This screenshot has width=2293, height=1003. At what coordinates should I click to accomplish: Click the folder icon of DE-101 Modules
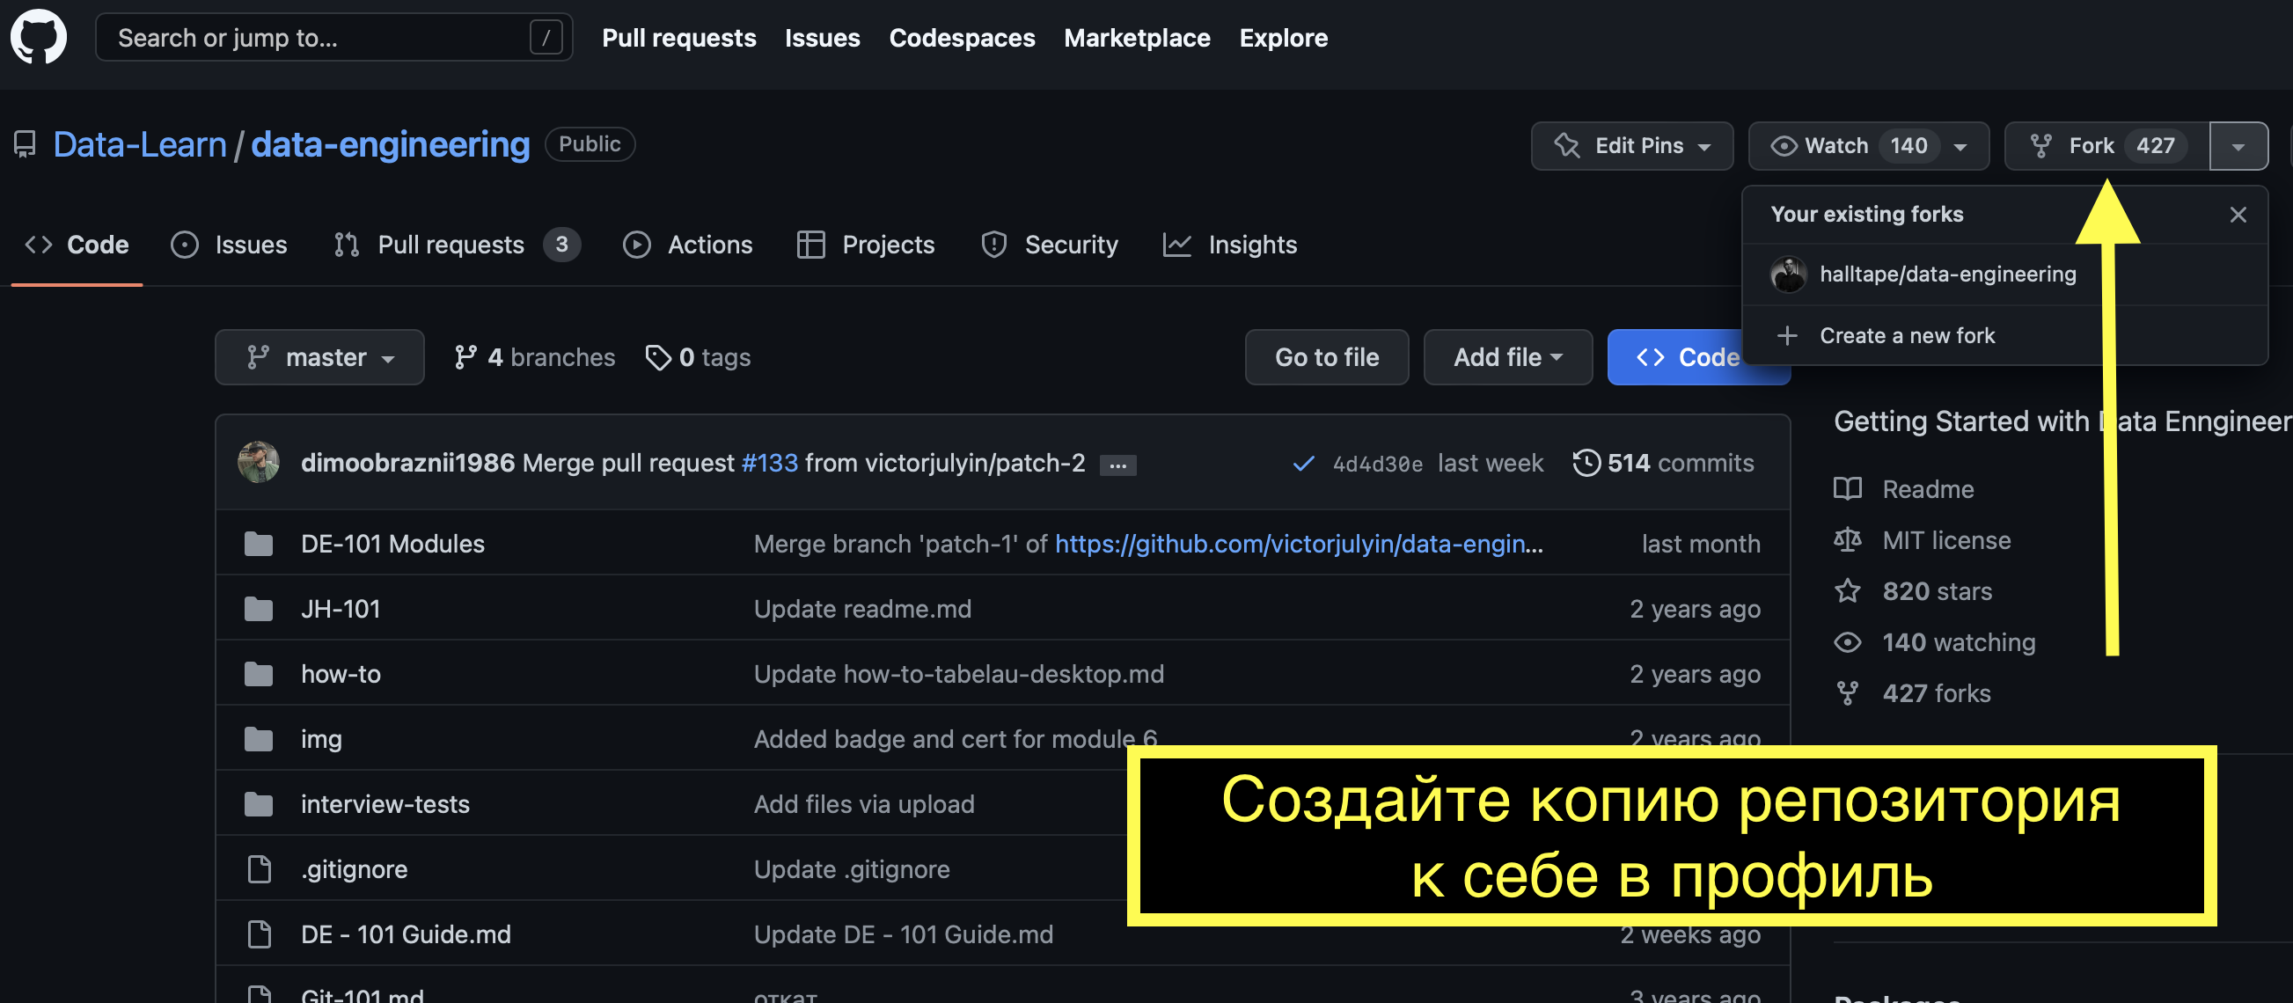[258, 544]
